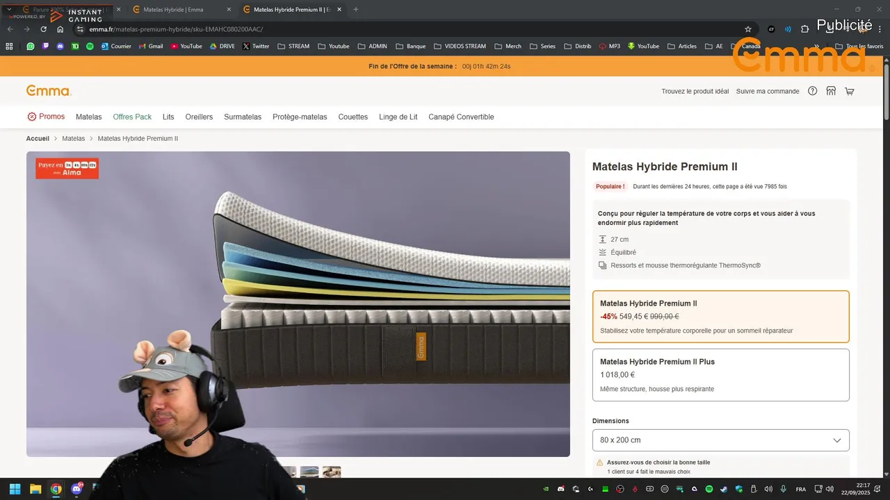Open the Dimensions 80 x 200 cm dropdown
Viewport: 890px width, 500px height.
click(720, 440)
